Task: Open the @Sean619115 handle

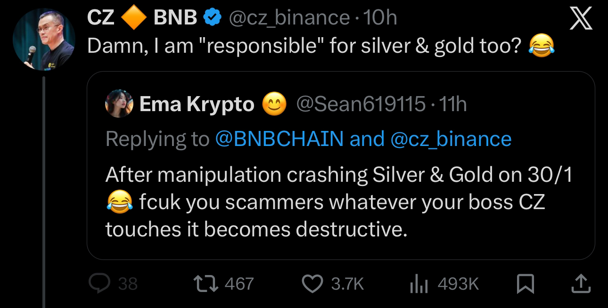Action: coord(361,104)
